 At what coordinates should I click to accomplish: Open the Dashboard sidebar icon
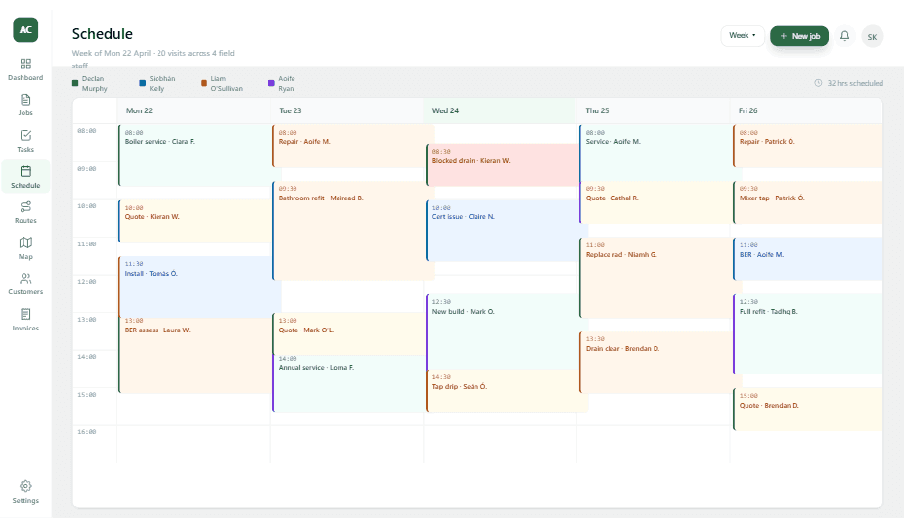(x=25, y=64)
